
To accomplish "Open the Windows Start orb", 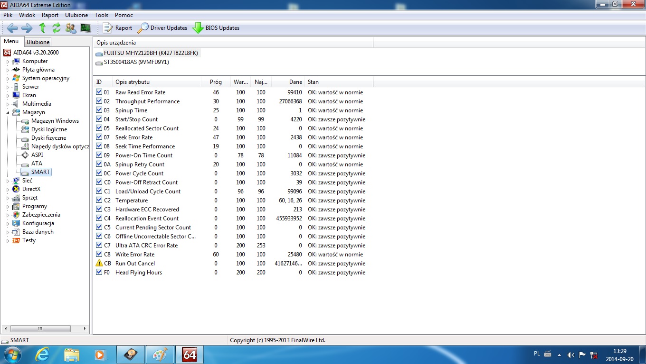I will (x=12, y=354).
